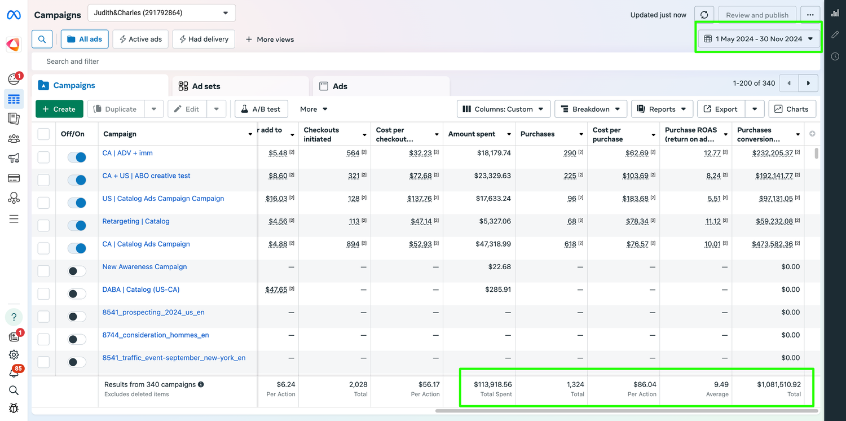Click the A/B test button
The height and width of the screenshot is (421, 846).
coord(261,109)
